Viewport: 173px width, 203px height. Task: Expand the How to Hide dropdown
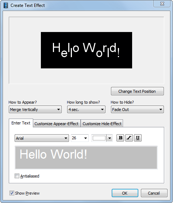point(137,110)
